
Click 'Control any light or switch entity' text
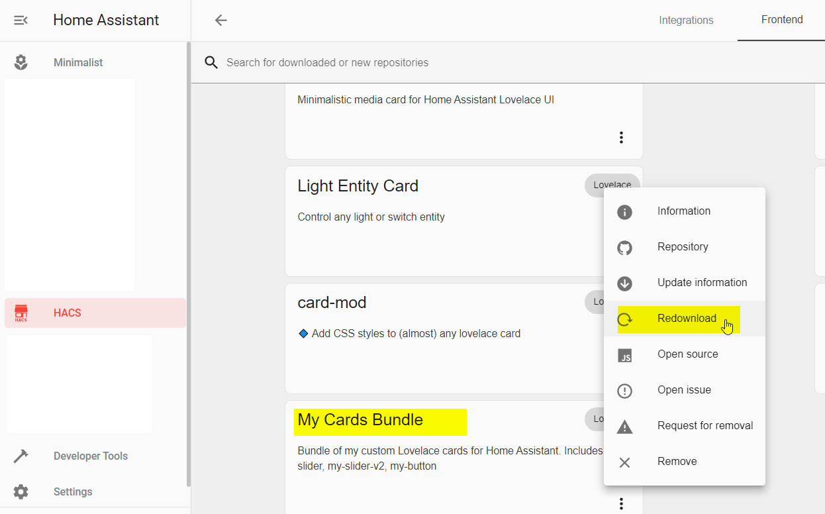371,217
